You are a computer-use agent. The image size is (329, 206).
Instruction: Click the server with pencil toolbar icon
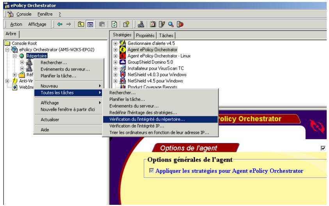tap(162, 24)
